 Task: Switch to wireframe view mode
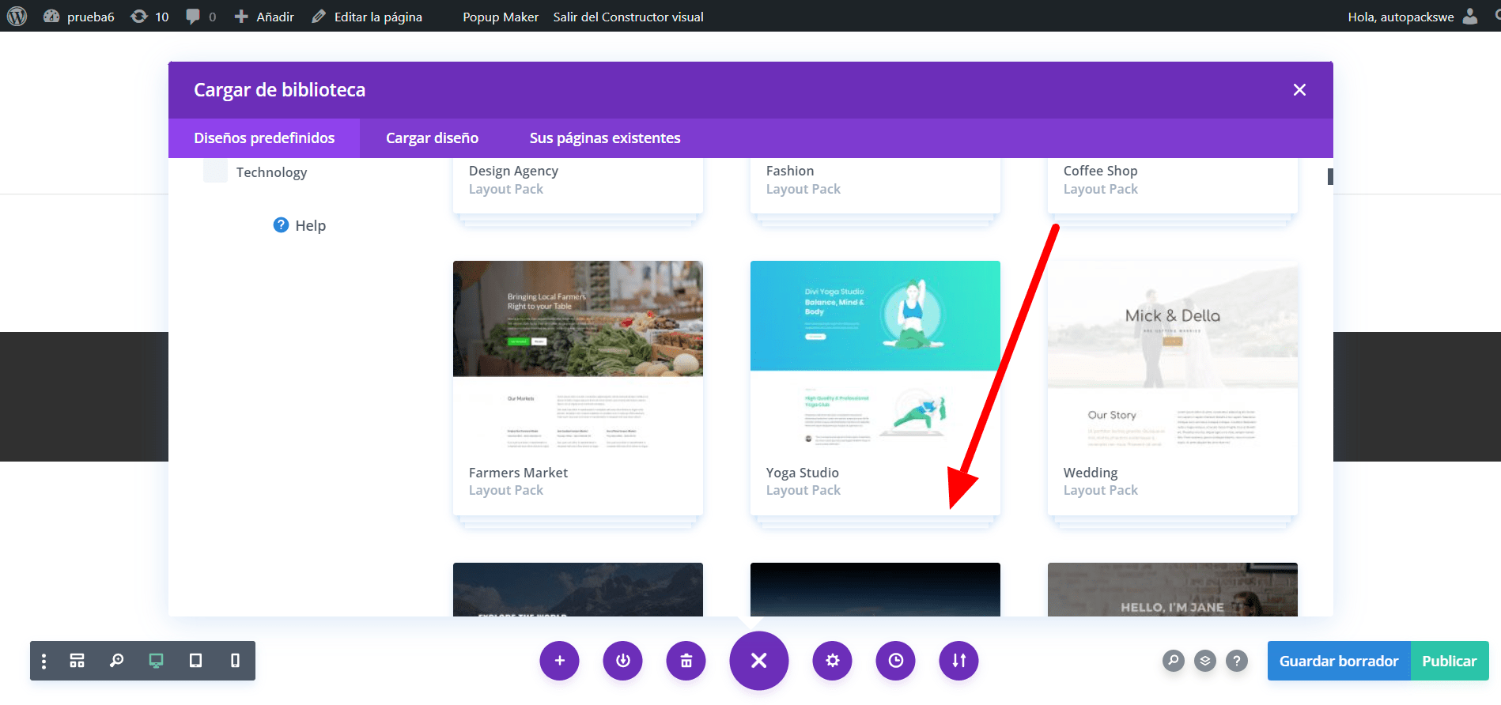click(77, 661)
